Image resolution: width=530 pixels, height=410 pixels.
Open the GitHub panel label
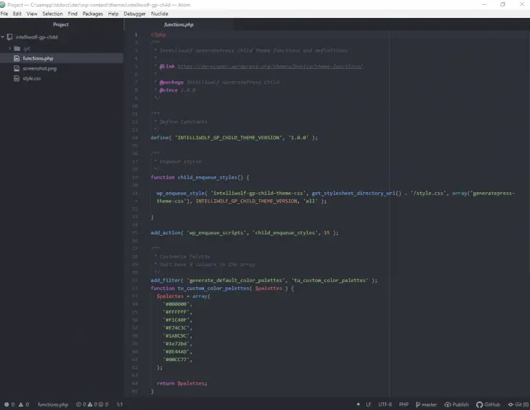click(492, 404)
